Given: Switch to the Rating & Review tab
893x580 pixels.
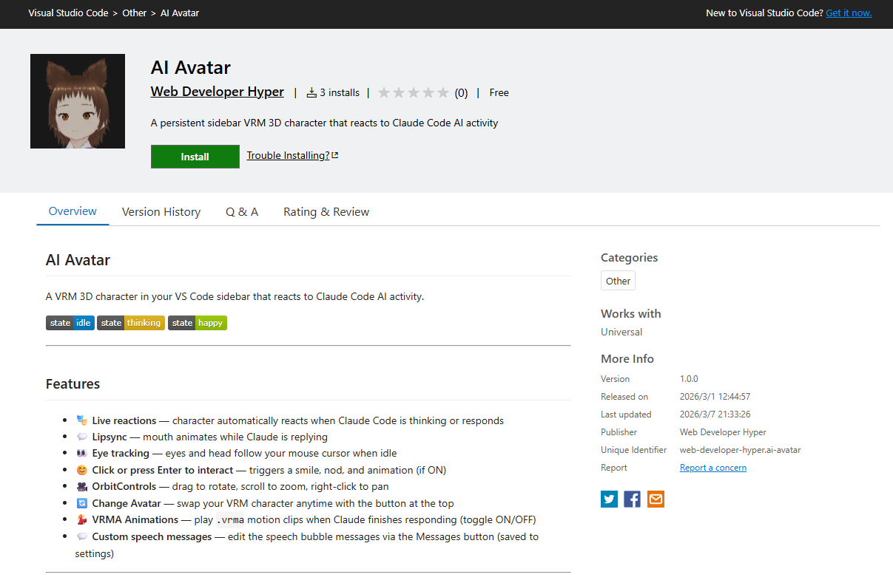Looking at the screenshot, I should [326, 212].
